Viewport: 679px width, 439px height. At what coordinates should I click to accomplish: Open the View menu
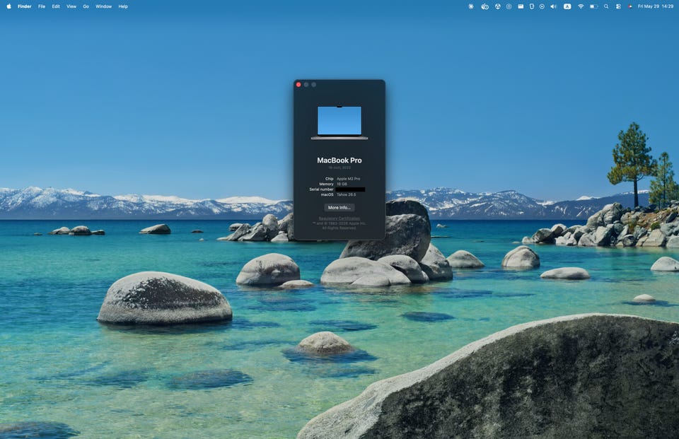point(71,6)
